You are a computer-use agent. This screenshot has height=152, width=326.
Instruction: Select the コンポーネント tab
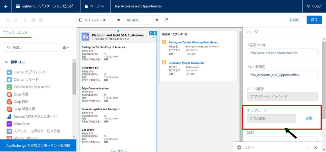coord(15,33)
